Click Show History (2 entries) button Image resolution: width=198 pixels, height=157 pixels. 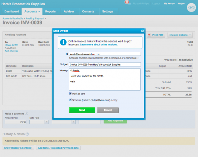[x=18, y=148]
